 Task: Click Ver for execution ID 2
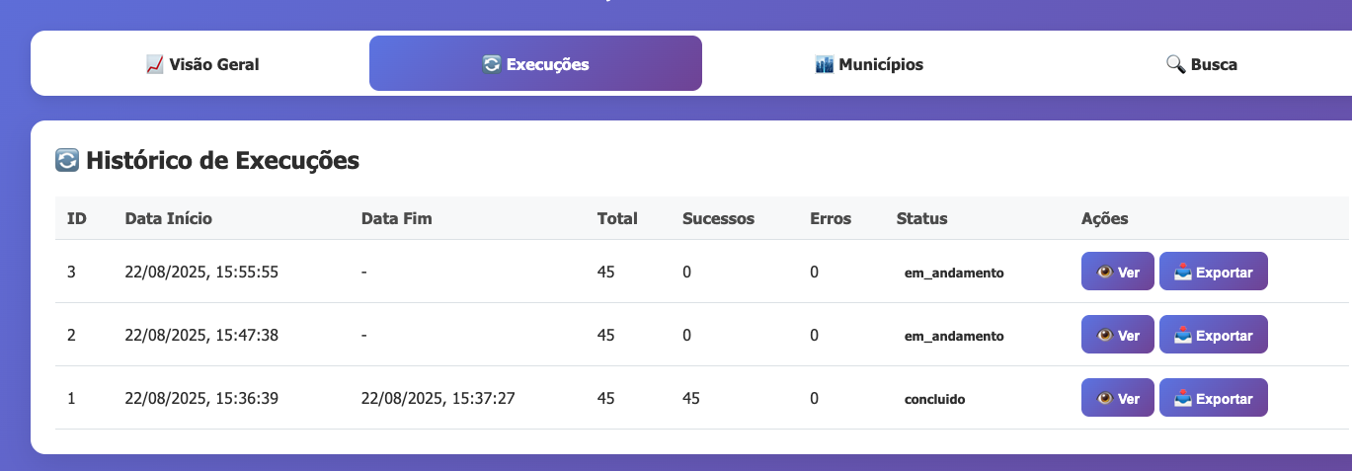click(x=1117, y=335)
